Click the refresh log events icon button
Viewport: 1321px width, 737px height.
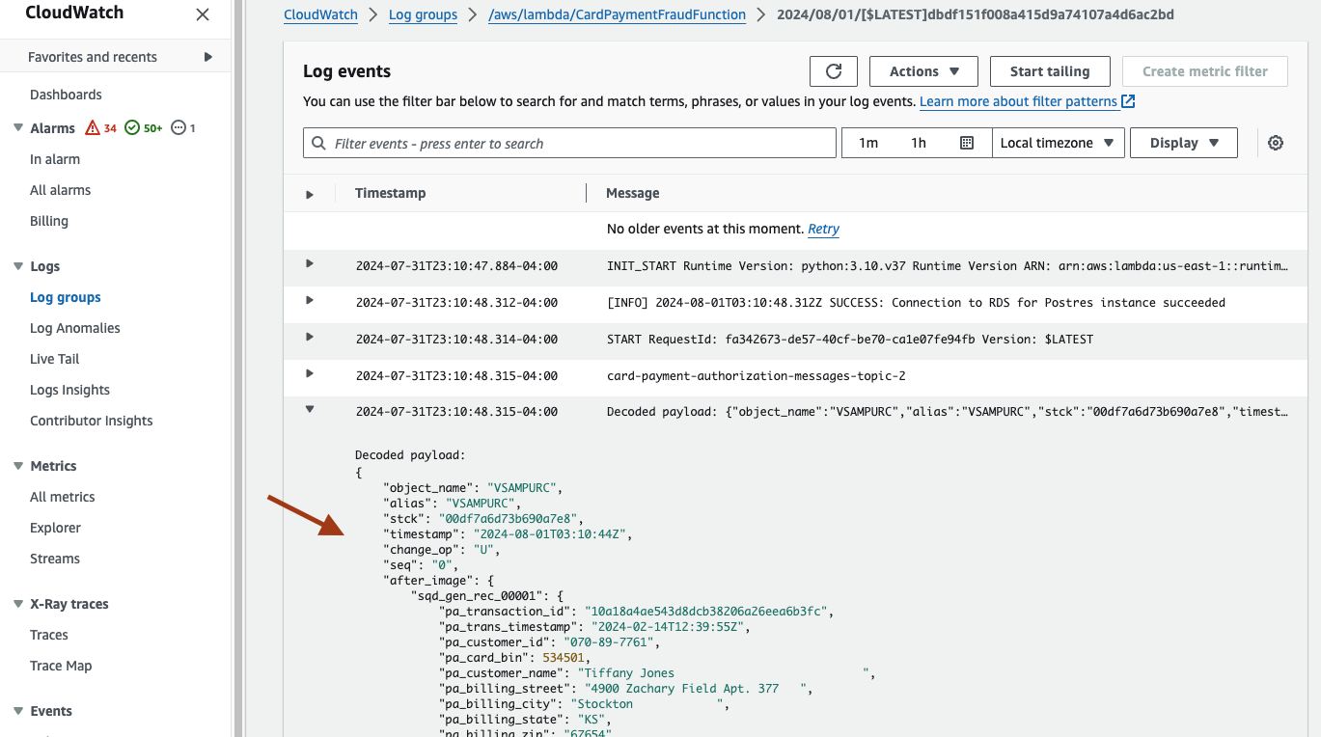834,71
